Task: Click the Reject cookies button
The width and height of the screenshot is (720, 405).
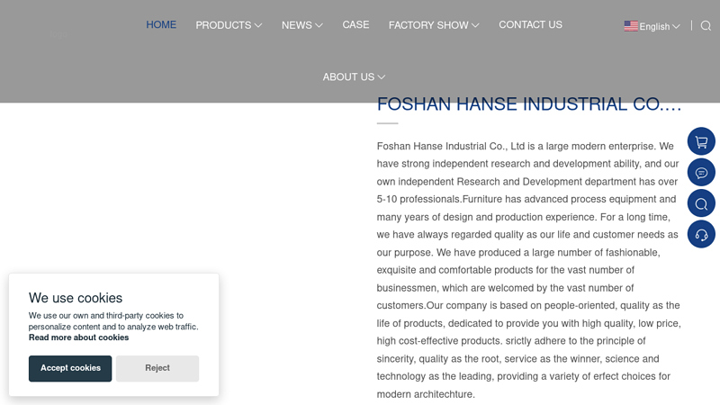Action: coord(157,368)
